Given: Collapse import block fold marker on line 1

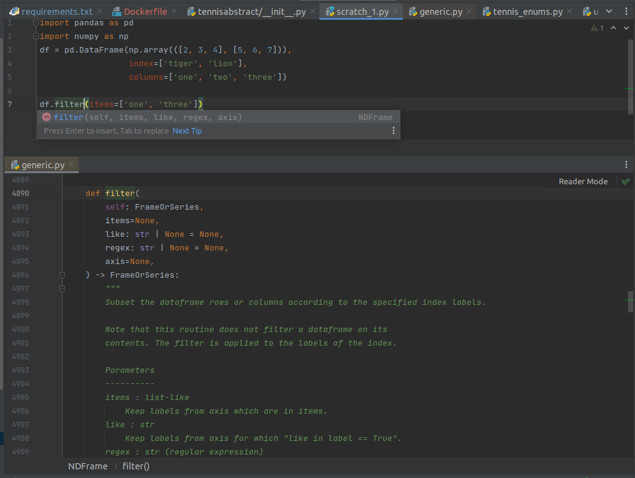Looking at the screenshot, I should 36,23.
